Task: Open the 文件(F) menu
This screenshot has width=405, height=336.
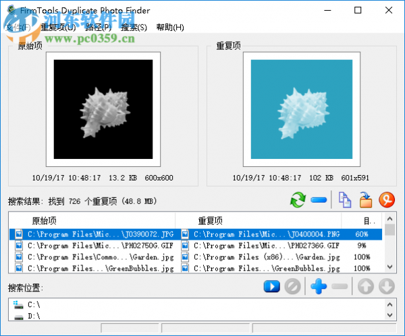Action: (x=18, y=27)
